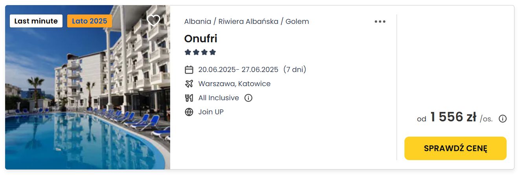Click the 20.06.2025- 27.06.2025 date range
Image resolution: width=520 pixels, height=175 pixels.
238,70
